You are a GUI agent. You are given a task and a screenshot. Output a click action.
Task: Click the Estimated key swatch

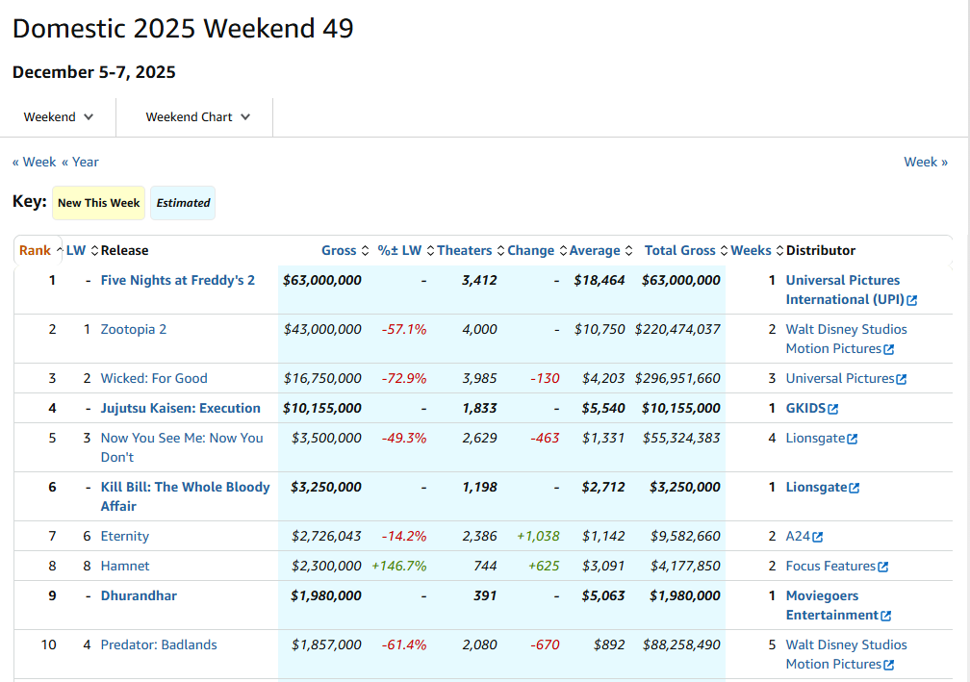point(183,203)
